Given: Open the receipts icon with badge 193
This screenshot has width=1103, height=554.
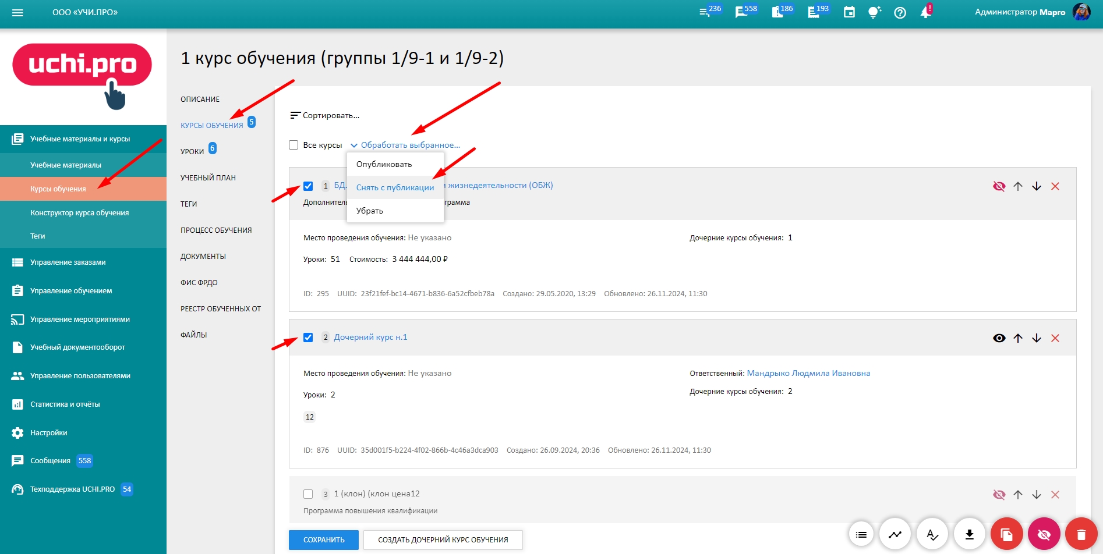Looking at the screenshot, I should (814, 12).
